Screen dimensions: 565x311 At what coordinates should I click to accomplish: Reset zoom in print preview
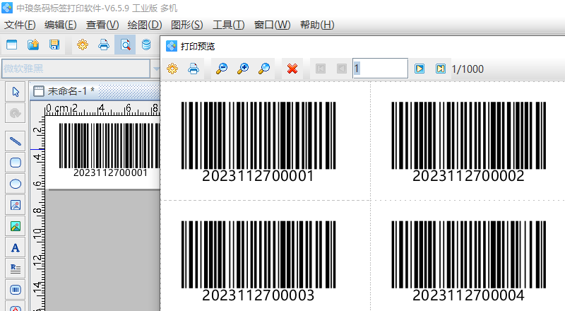coord(264,69)
